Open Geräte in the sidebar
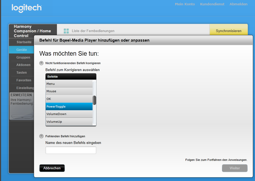255x181 pixels. pos(22,50)
